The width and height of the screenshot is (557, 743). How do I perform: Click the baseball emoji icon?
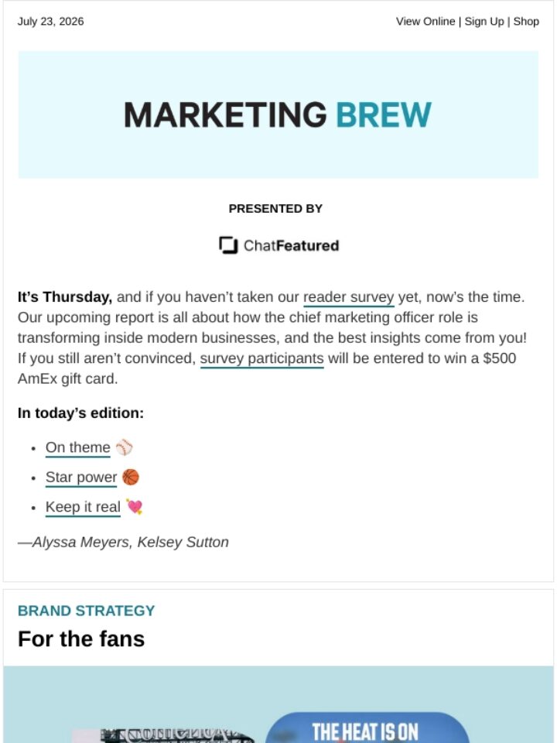click(124, 447)
